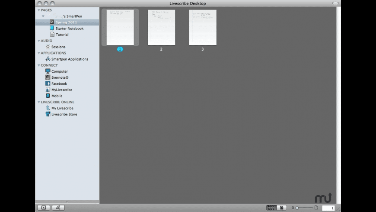This screenshot has height=212, width=376.
Task: Select the 's SmartPen tree row
Action: click(67, 16)
